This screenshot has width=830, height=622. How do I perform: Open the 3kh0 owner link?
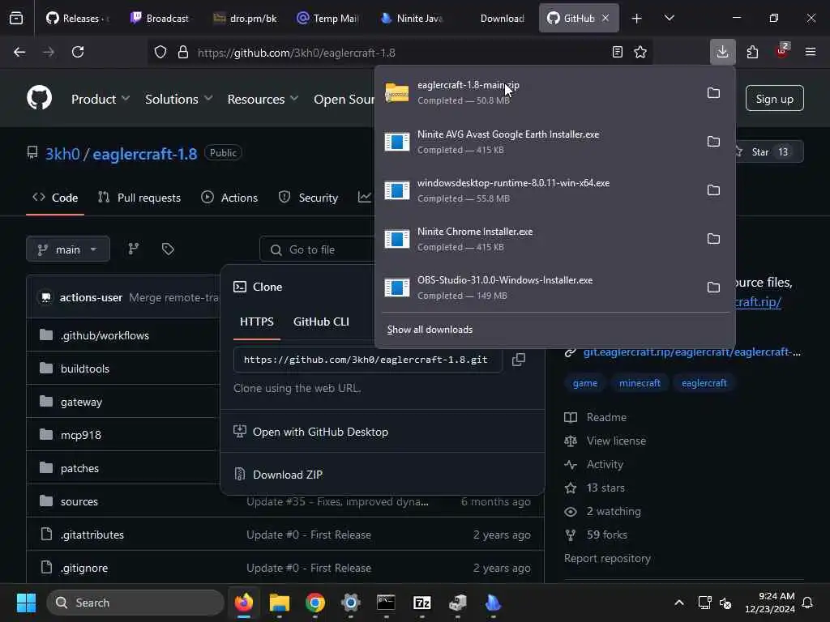coord(62,154)
